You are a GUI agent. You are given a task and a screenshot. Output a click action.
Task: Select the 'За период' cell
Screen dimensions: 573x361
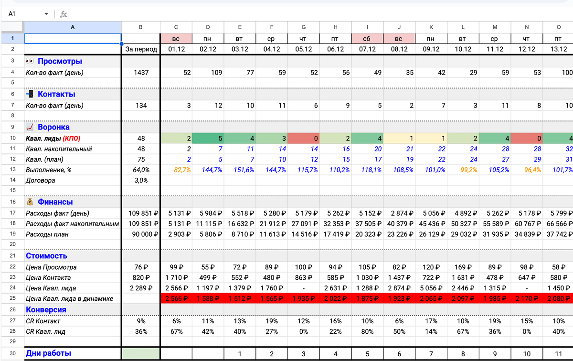(140, 49)
